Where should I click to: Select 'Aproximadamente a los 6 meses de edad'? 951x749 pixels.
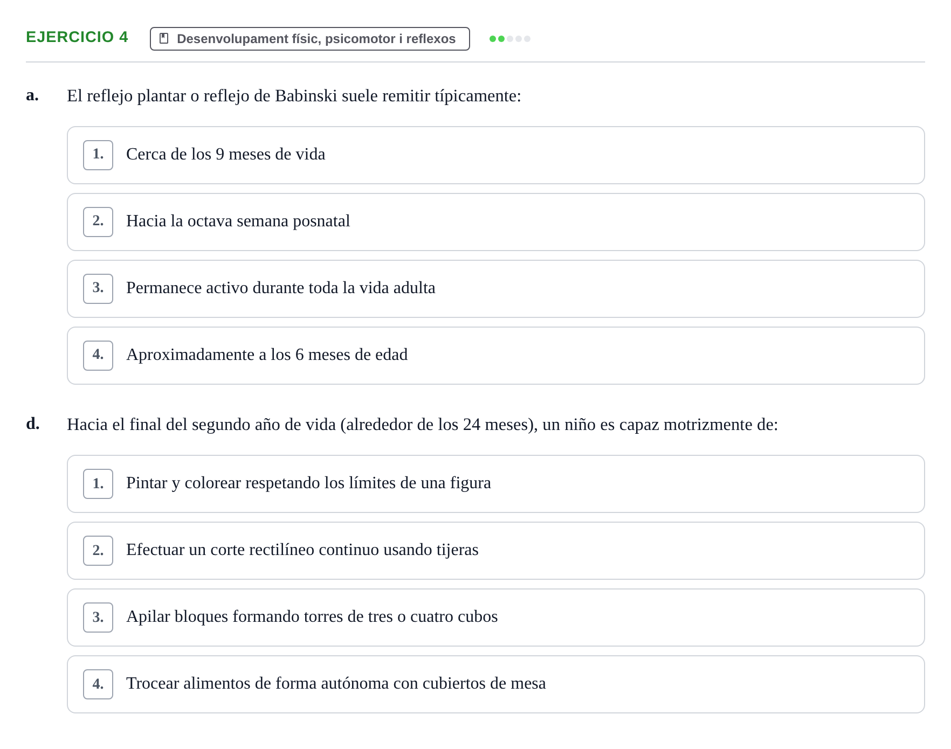coord(496,356)
